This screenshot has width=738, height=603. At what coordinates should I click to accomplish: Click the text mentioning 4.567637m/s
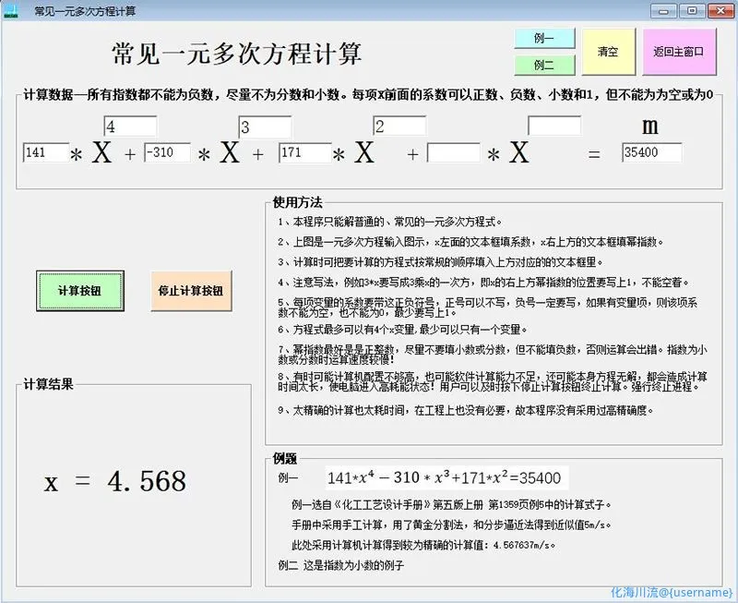tap(423, 545)
